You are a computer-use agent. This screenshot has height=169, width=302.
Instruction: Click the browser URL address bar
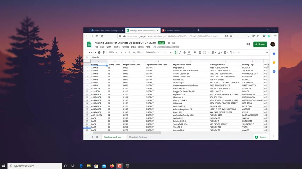point(172,36)
